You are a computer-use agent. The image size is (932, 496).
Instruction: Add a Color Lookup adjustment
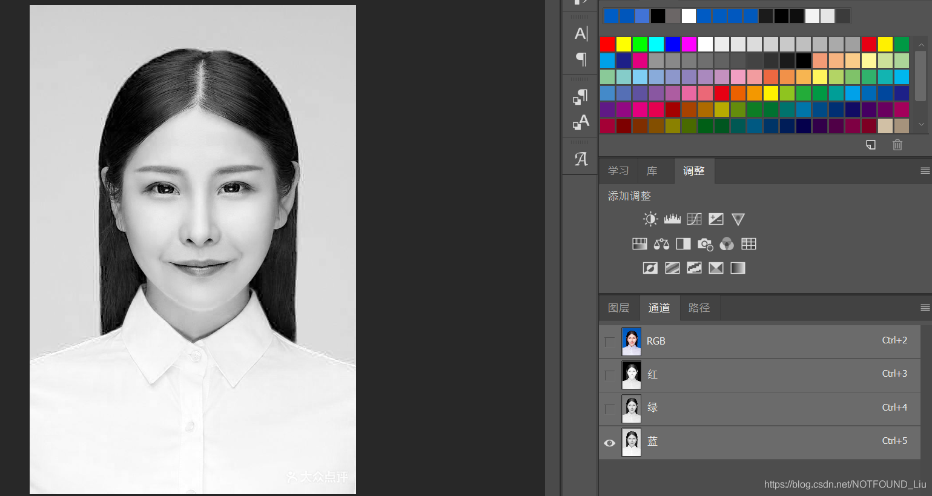749,244
